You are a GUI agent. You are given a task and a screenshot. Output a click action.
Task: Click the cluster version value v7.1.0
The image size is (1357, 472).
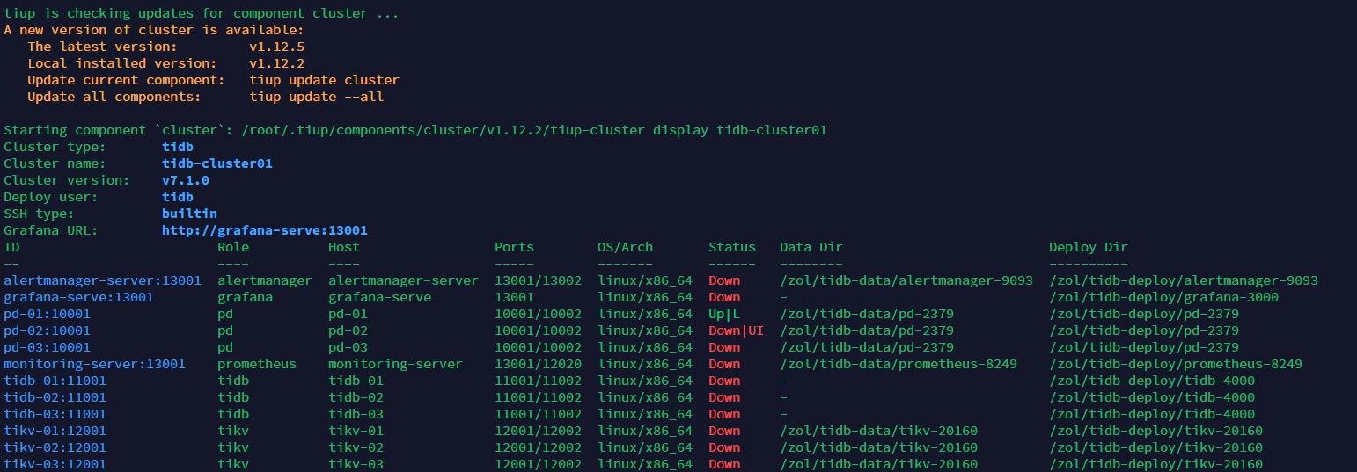point(186,180)
